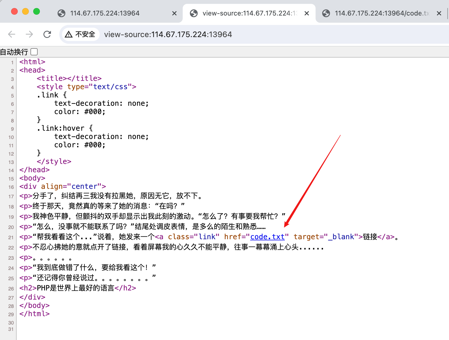
Task: Enable the 自动换行 checkbox
Action: coord(34,51)
